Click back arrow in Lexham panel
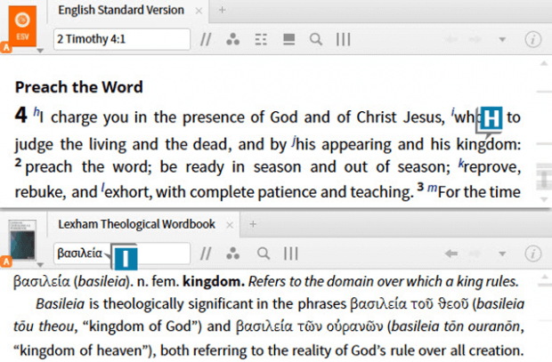Screen dimensions: 552x362 pyautogui.click(x=451, y=253)
